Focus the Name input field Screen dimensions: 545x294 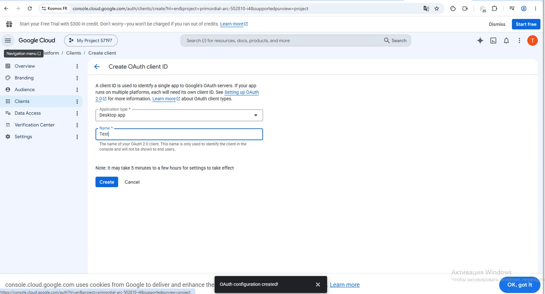(x=179, y=134)
